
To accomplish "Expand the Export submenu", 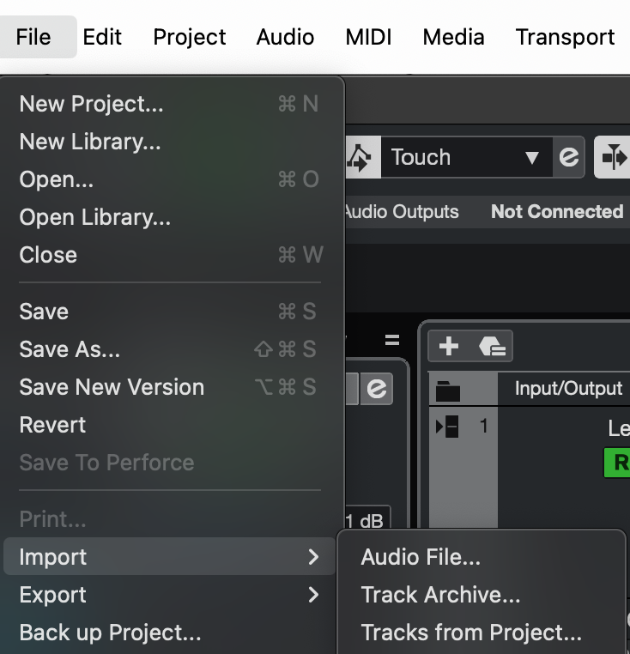I will [170, 595].
